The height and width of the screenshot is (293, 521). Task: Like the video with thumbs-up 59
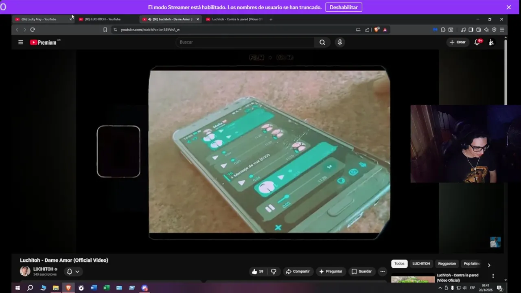click(x=258, y=271)
